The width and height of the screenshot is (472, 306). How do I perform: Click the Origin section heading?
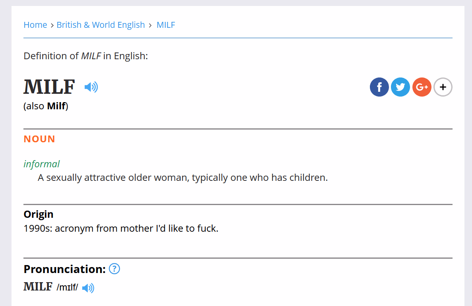coord(39,214)
